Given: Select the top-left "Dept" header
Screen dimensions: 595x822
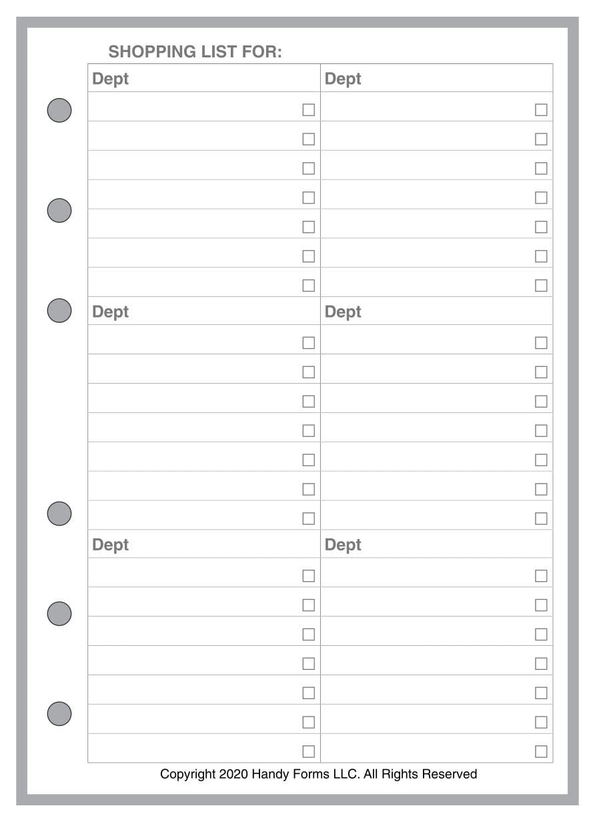Looking at the screenshot, I should pos(111,79).
